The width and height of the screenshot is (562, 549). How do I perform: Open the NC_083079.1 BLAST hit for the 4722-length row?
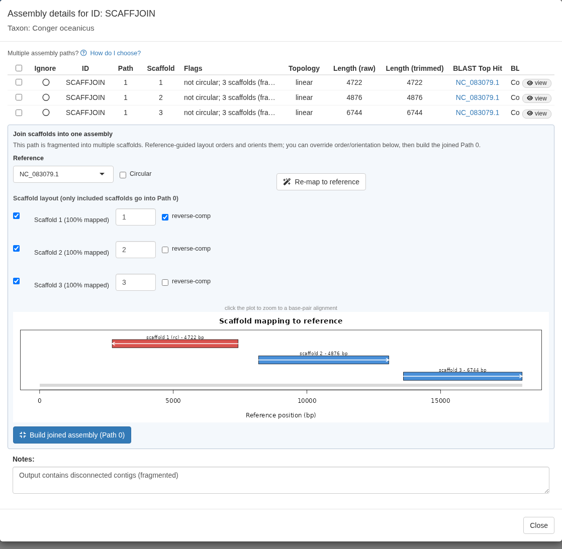coord(478,82)
